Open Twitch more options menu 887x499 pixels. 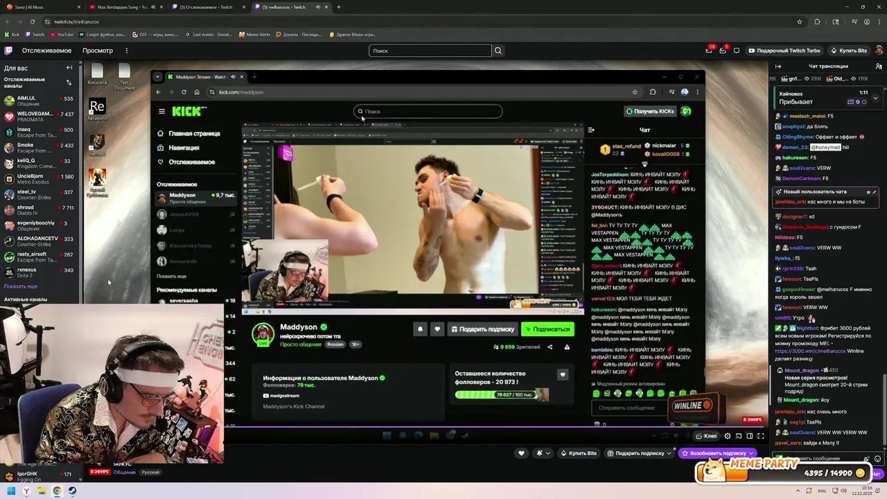pyautogui.click(x=126, y=51)
